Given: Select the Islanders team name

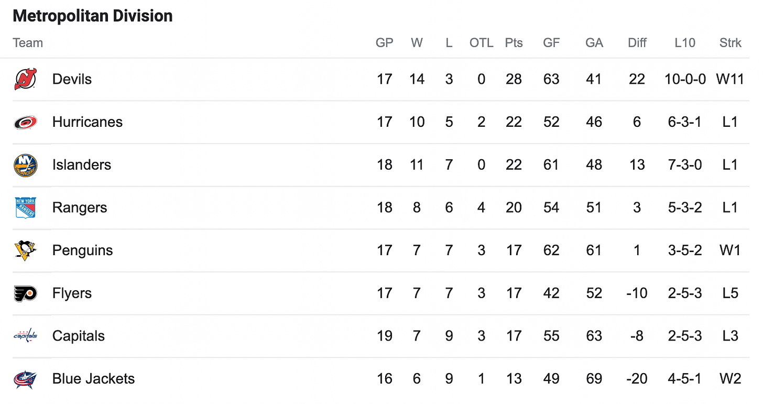Looking at the screenshot, I should [82, 165].
